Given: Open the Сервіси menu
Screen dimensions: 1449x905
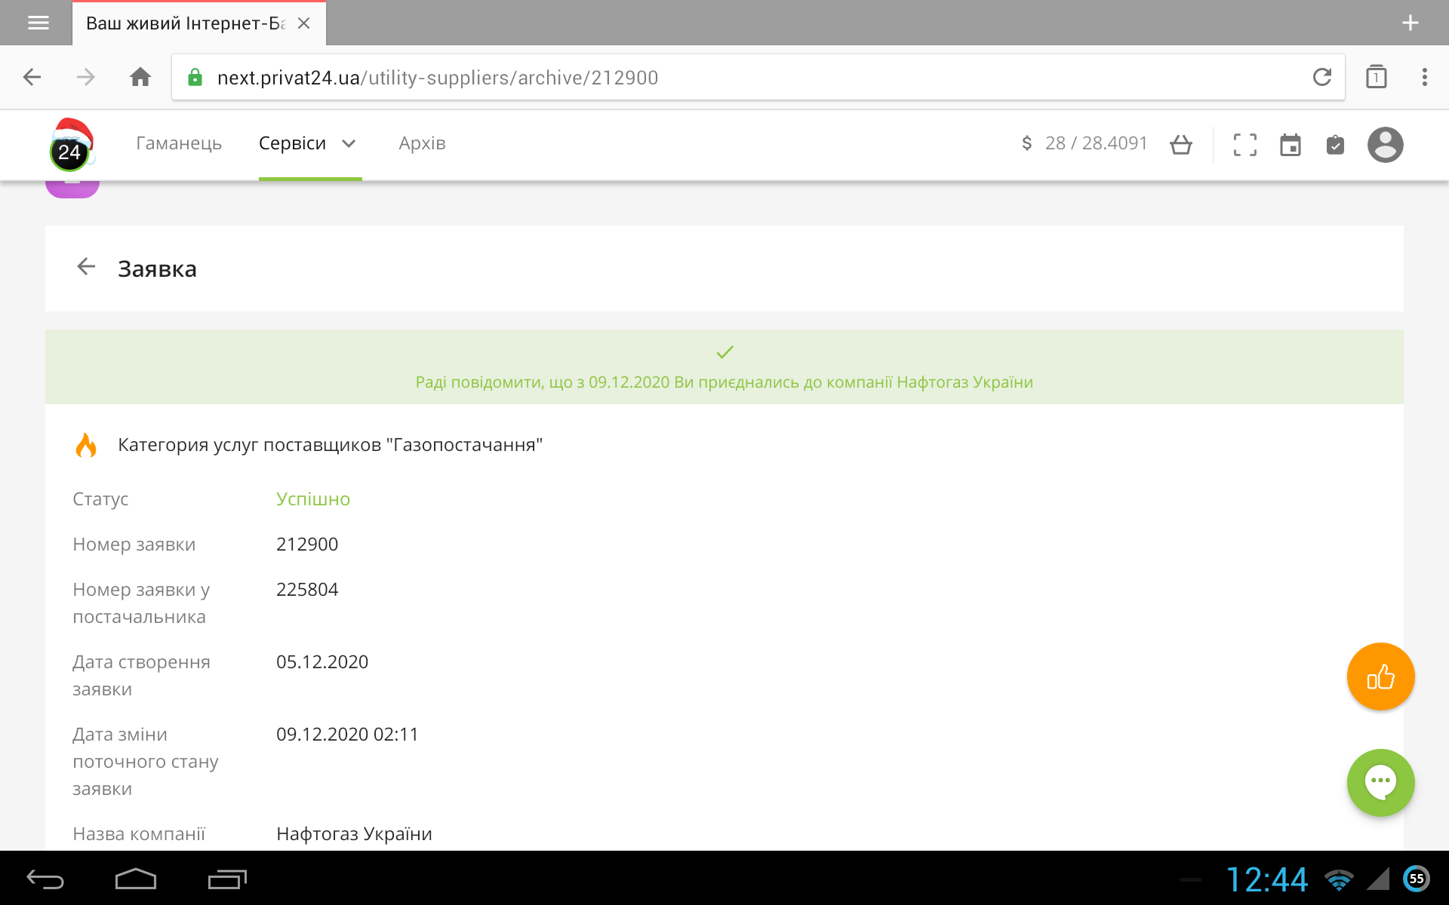Looking at the screenshot, I should point(292,143).
